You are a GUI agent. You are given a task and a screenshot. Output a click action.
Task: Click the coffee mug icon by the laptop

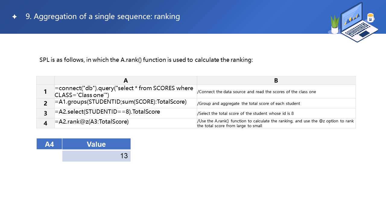pos(370,17)
